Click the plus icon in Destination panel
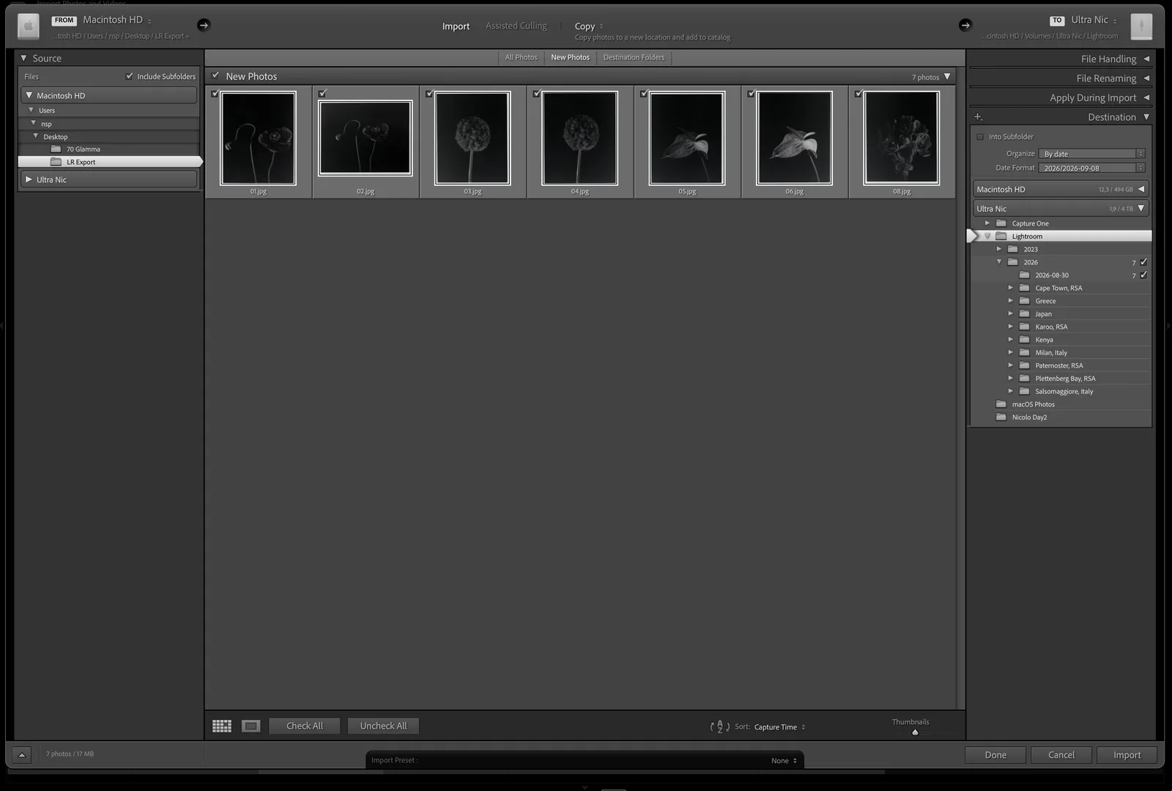This screenshot has height=791, width=1172. (x=978, y=117)
